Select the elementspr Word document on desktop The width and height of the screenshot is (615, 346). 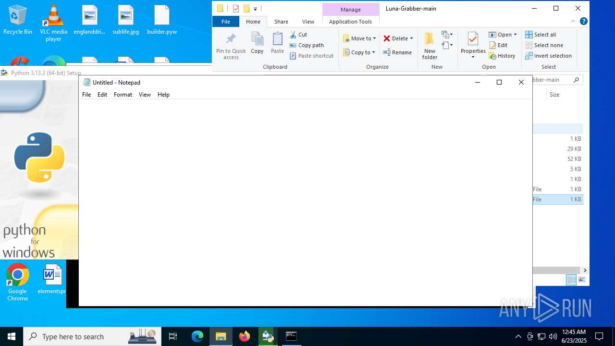[52, 279]
